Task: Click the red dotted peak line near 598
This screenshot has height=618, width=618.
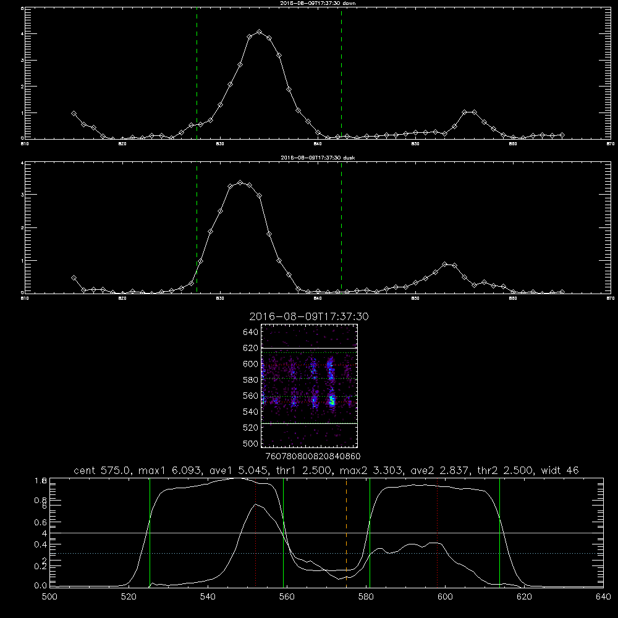Action: pyautogui.click(x=438, y=533)
